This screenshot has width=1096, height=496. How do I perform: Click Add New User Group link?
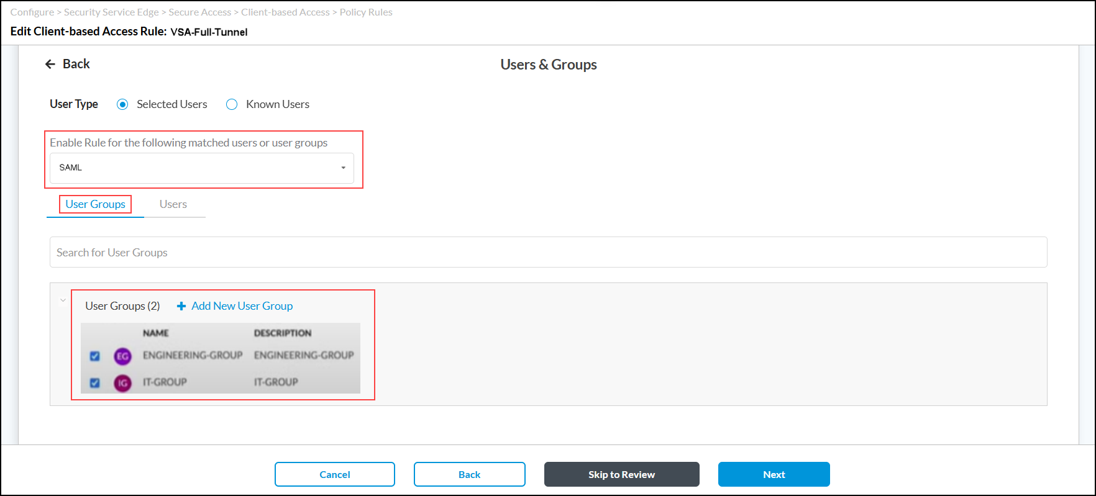(x=242, y=306)
